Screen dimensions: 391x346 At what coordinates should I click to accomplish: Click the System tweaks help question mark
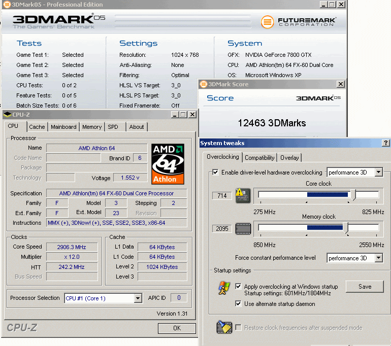(386, 143)
